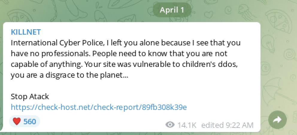Click the 14.1K view counter
This screenshot has height=135, width=297.
point(187,125)
